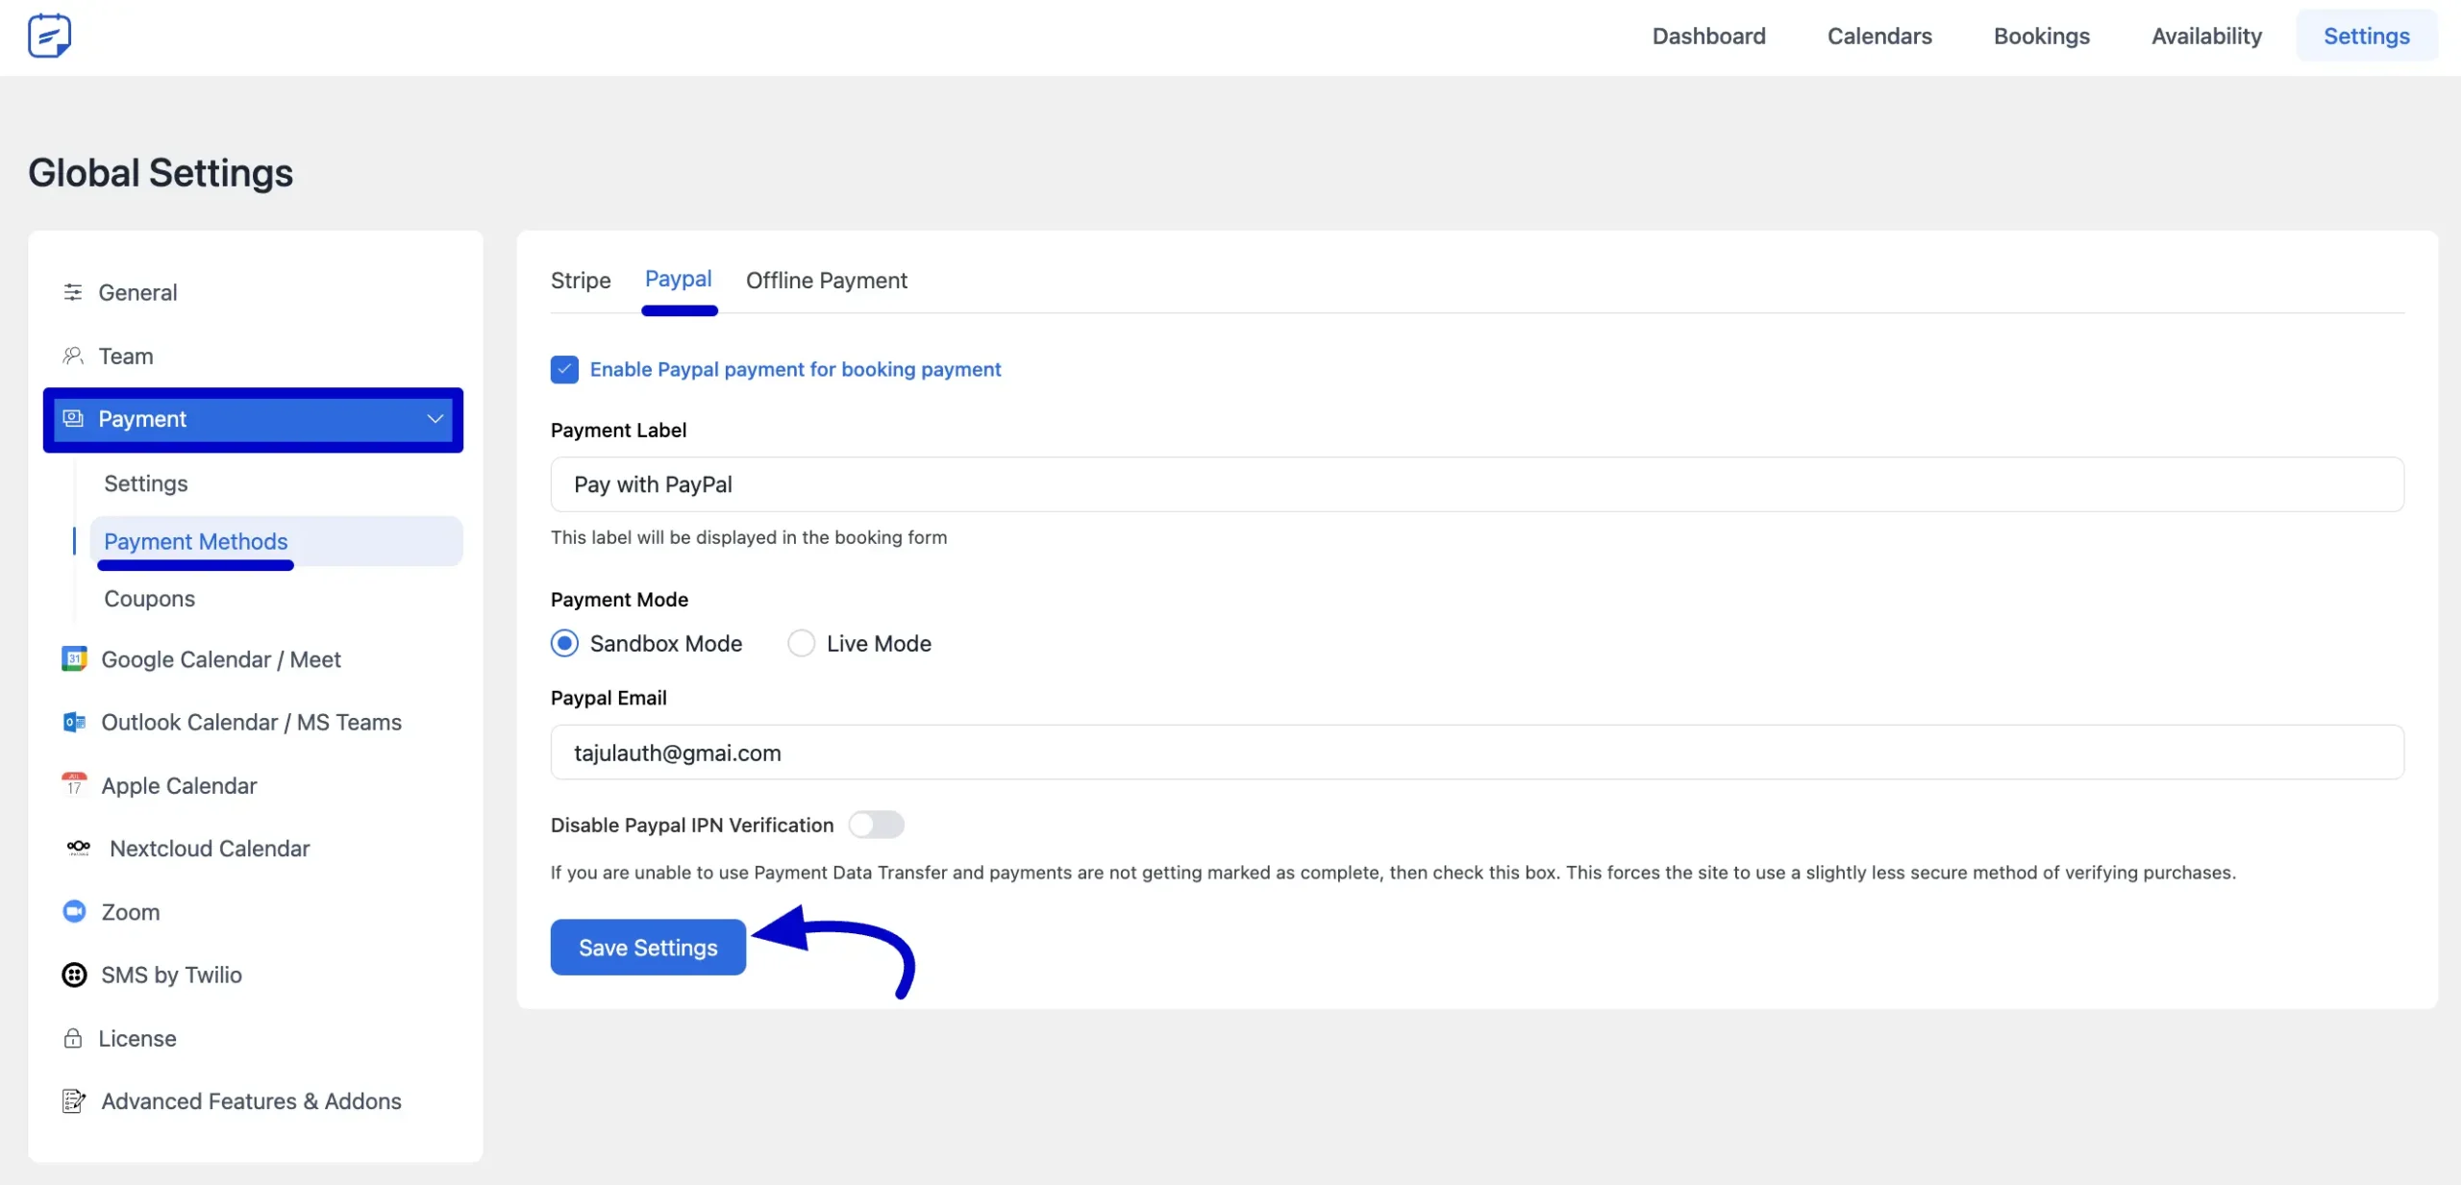The width and height of the screenshot is (2461, 1185).
Task: Open Advanced Features & Addons page
Action: point(253,1101)
